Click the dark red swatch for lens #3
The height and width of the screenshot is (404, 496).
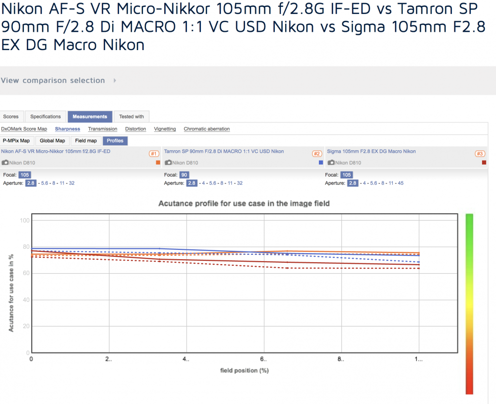click(x=484, y=163)
